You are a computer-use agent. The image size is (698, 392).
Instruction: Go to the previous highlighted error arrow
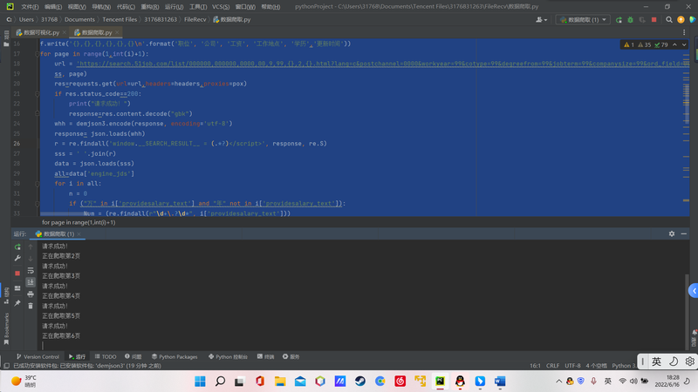(674, 44)
